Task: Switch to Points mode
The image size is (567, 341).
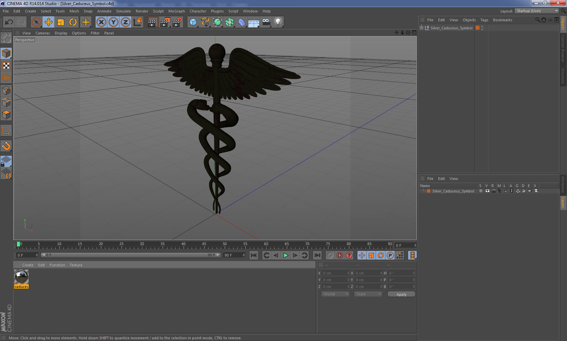Action: pyautogui.click(x=6, y=90)
